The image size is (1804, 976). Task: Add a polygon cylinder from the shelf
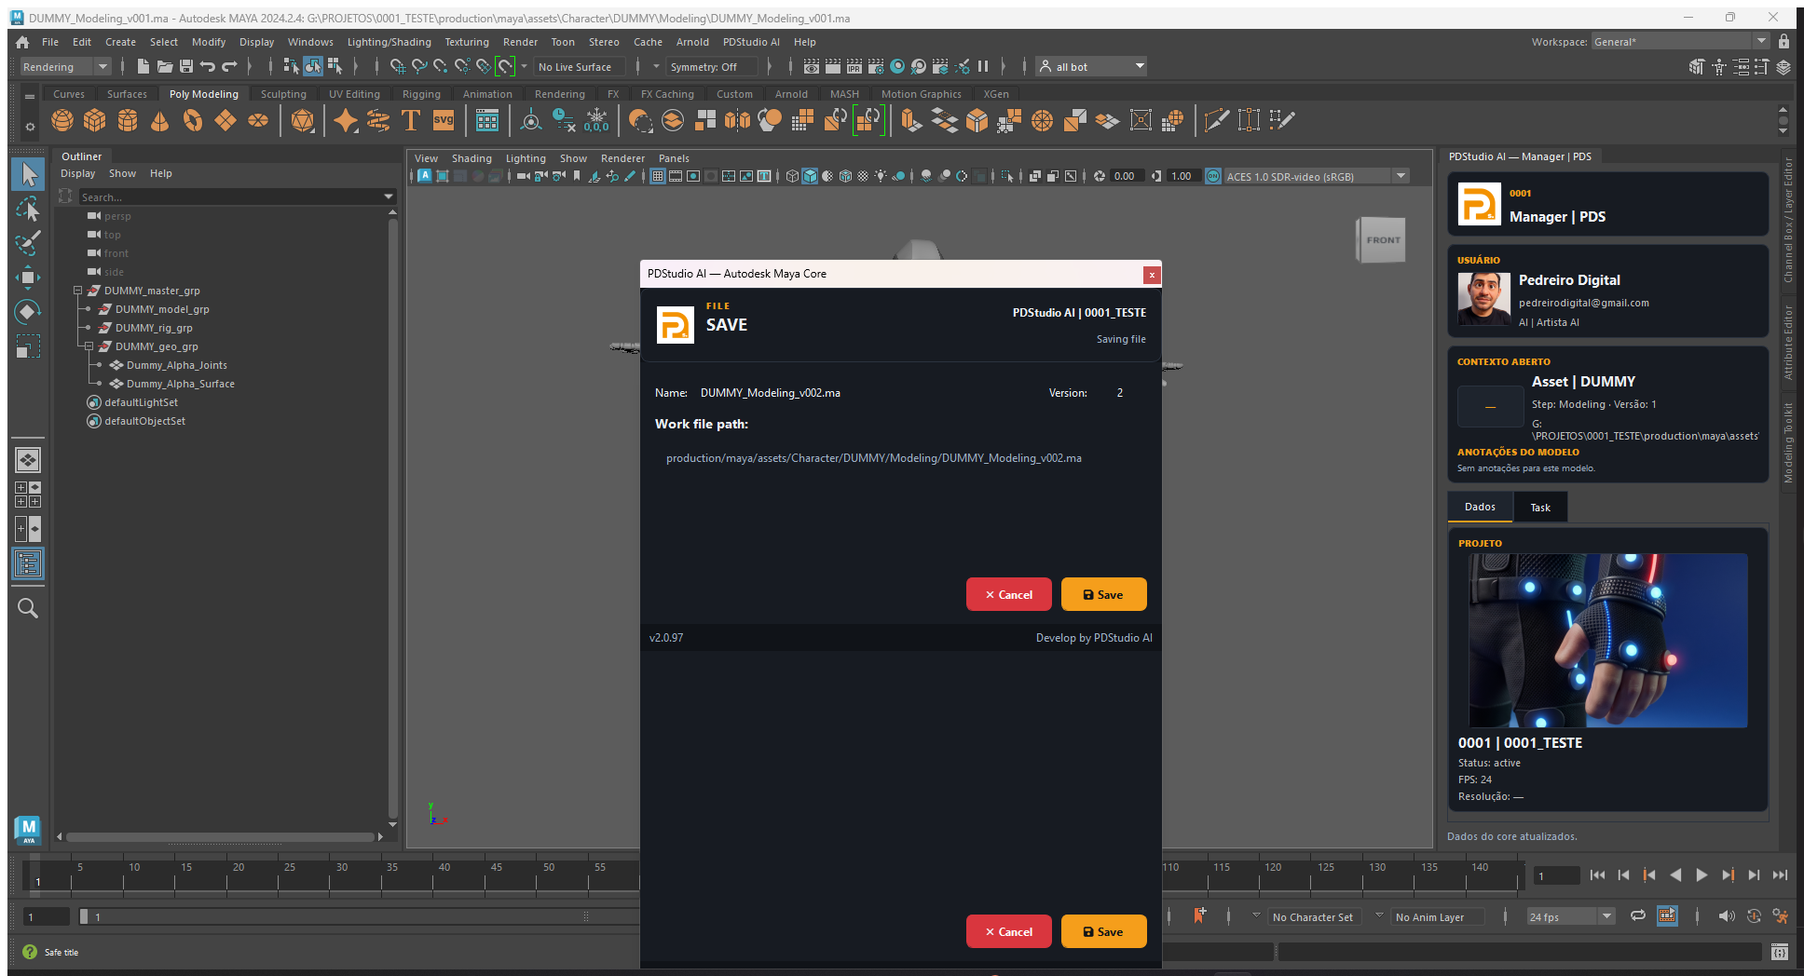click(x=128, y=120)
